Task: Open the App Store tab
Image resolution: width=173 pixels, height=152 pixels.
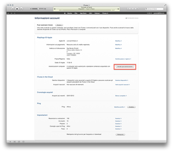Action: (x=83, y=13)
